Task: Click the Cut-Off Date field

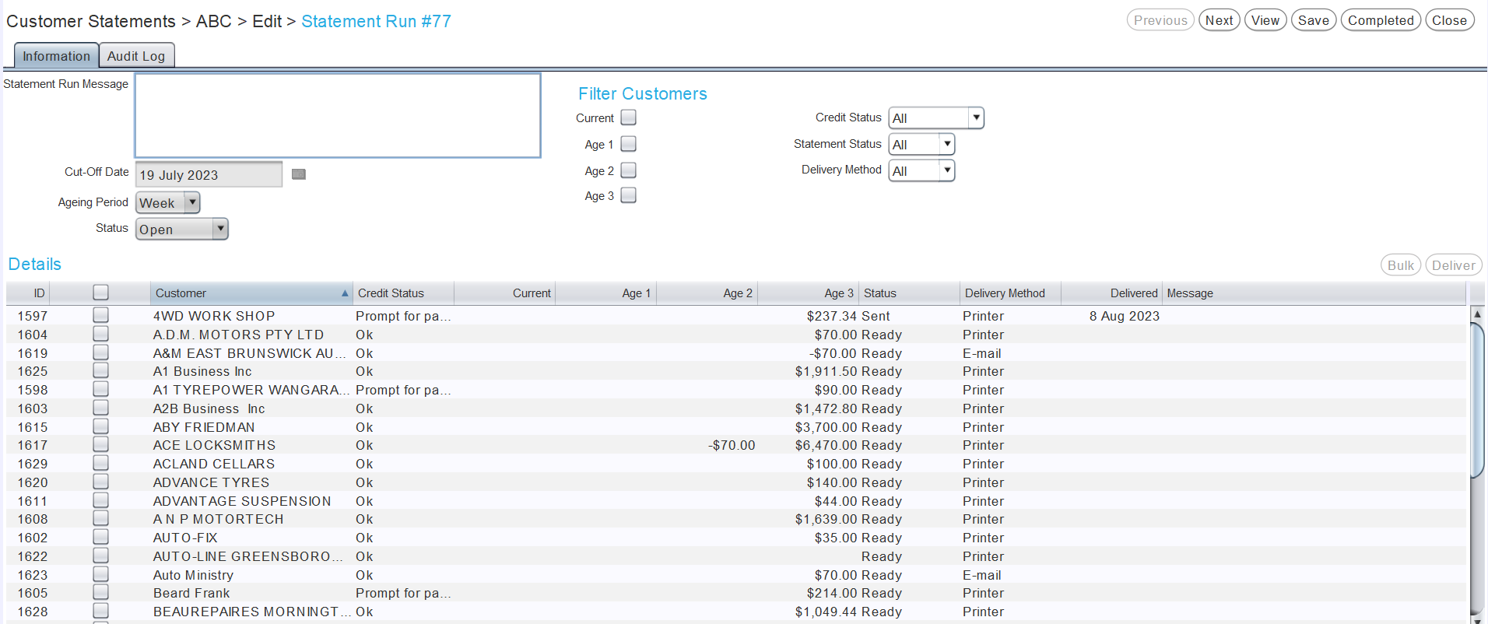Action: [209, 174]
